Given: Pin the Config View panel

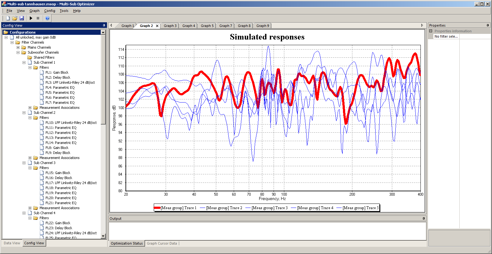Looking at the screenshot, I should 104,25.
